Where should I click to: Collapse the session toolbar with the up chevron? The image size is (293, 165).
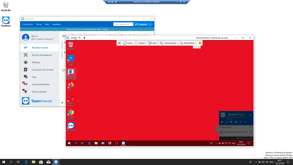pyautogui.click(x=199, y=47)
